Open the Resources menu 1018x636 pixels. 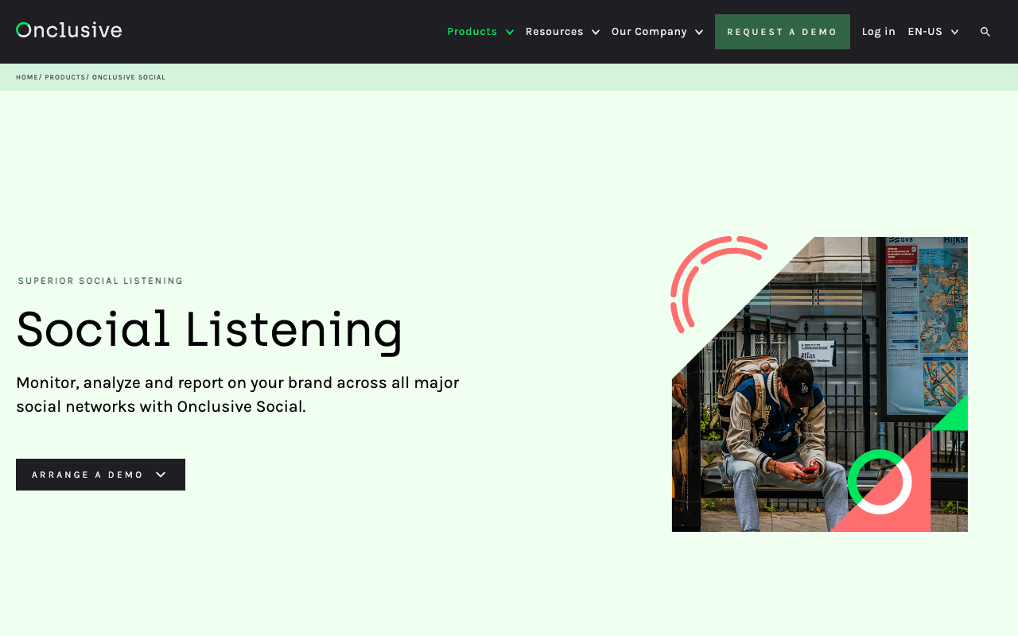pos(554,32)
